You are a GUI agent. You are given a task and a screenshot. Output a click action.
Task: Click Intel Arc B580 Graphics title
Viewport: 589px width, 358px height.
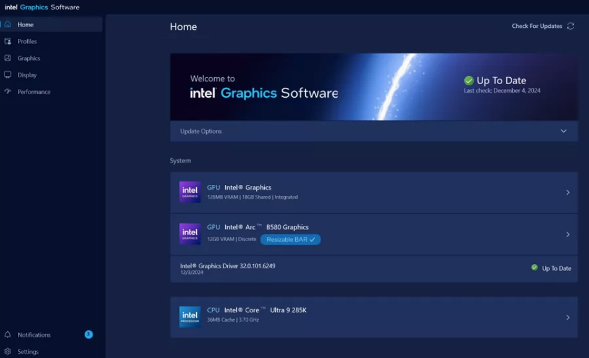(x=266, y=227)
